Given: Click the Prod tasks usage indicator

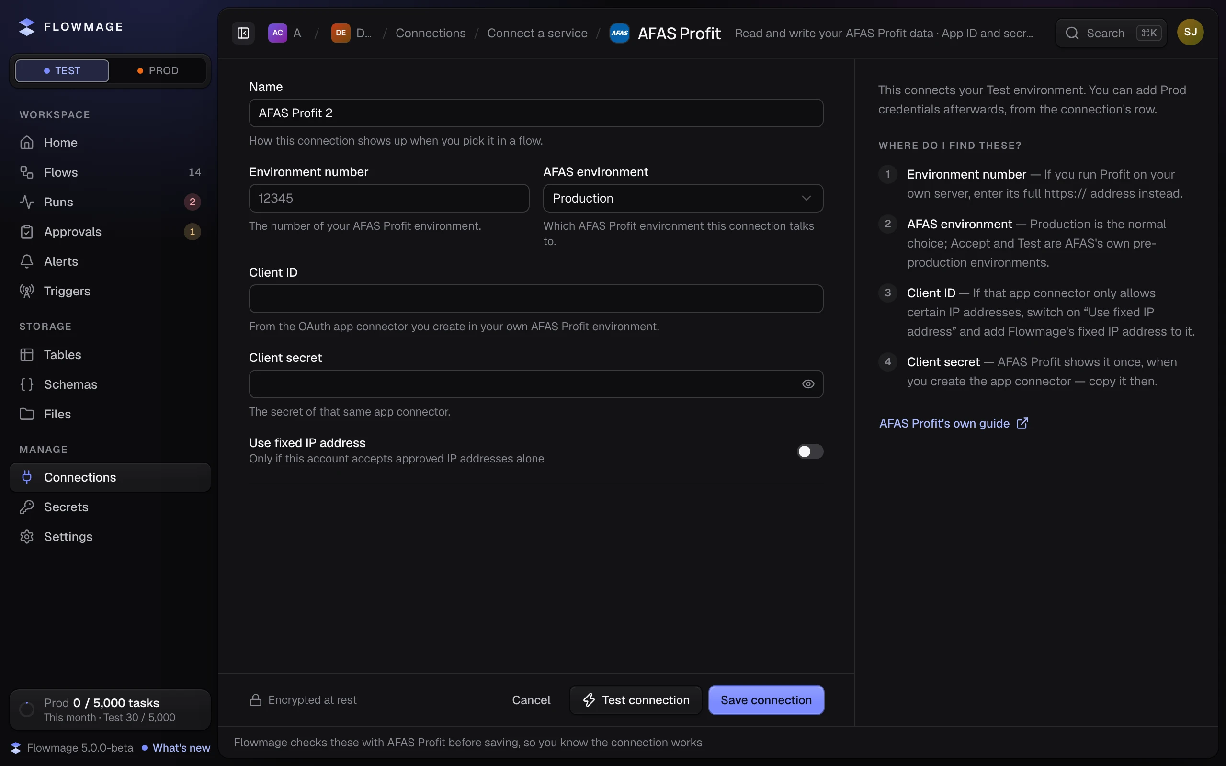Looking at the screenshot, I should (110, 710).
